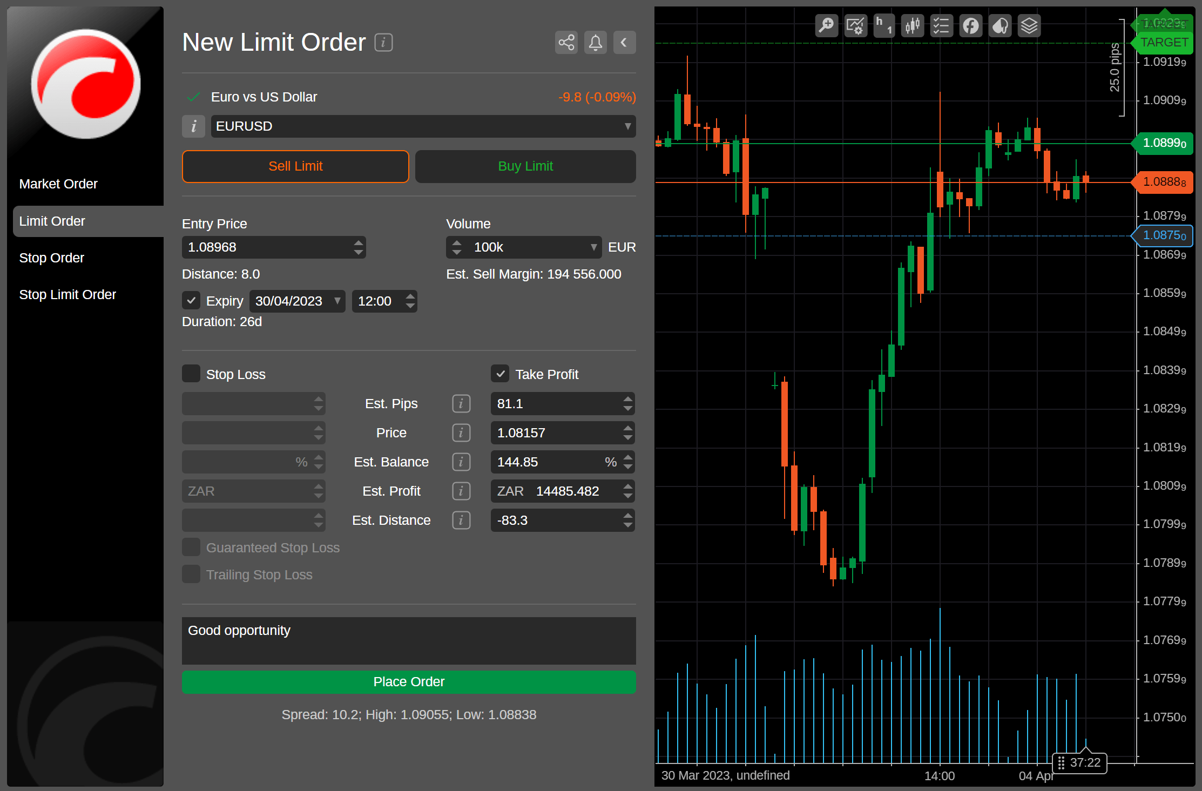Viewport: 1202px width, 791px height.
Task: Uncheck the Expiry checkbox
Action: [x=191, y=300]
